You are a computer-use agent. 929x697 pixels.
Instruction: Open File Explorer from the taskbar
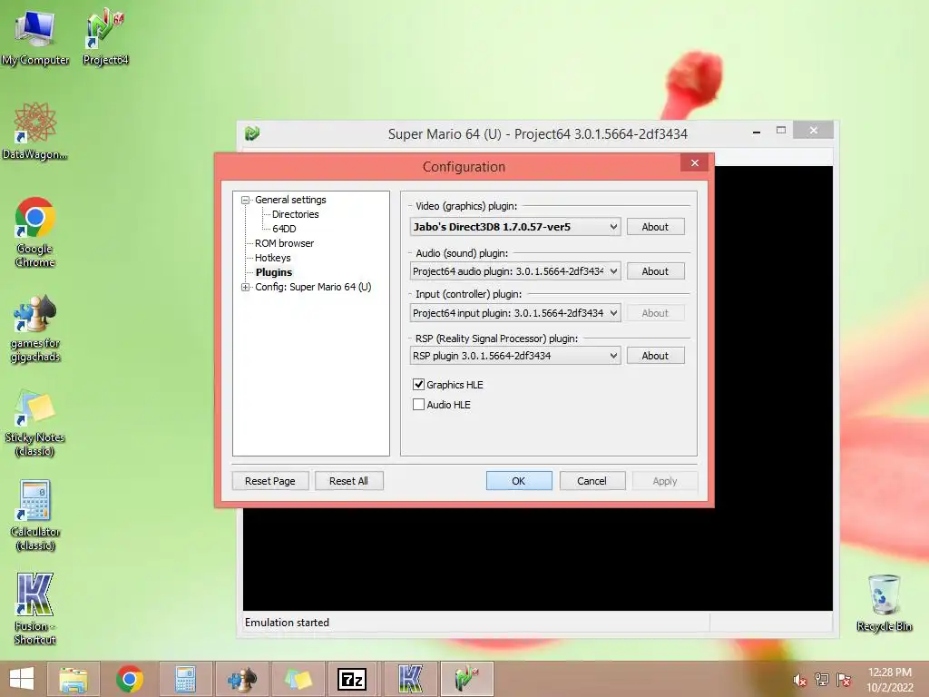point(73,679)
